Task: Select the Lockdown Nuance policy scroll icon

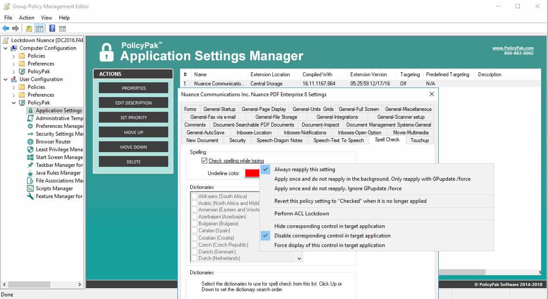Action: tap(6, 40)
